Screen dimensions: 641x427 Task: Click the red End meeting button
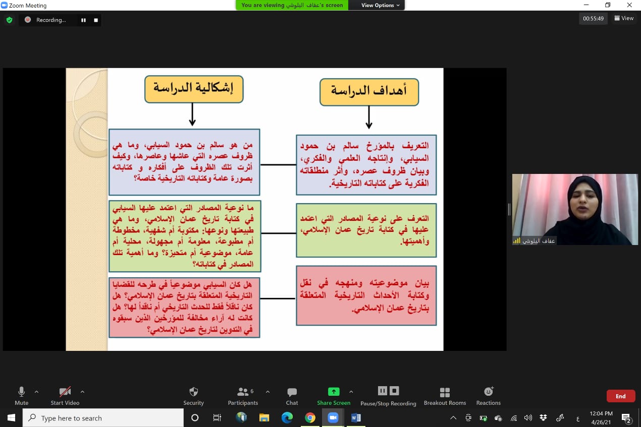click(620, 396)
